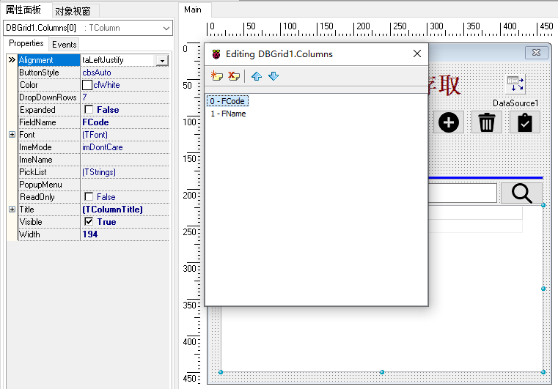Viewport: 558px width, 389px height.
Task: Click the bottom-center resize handle of grid
Action: (x=382, y=372)
